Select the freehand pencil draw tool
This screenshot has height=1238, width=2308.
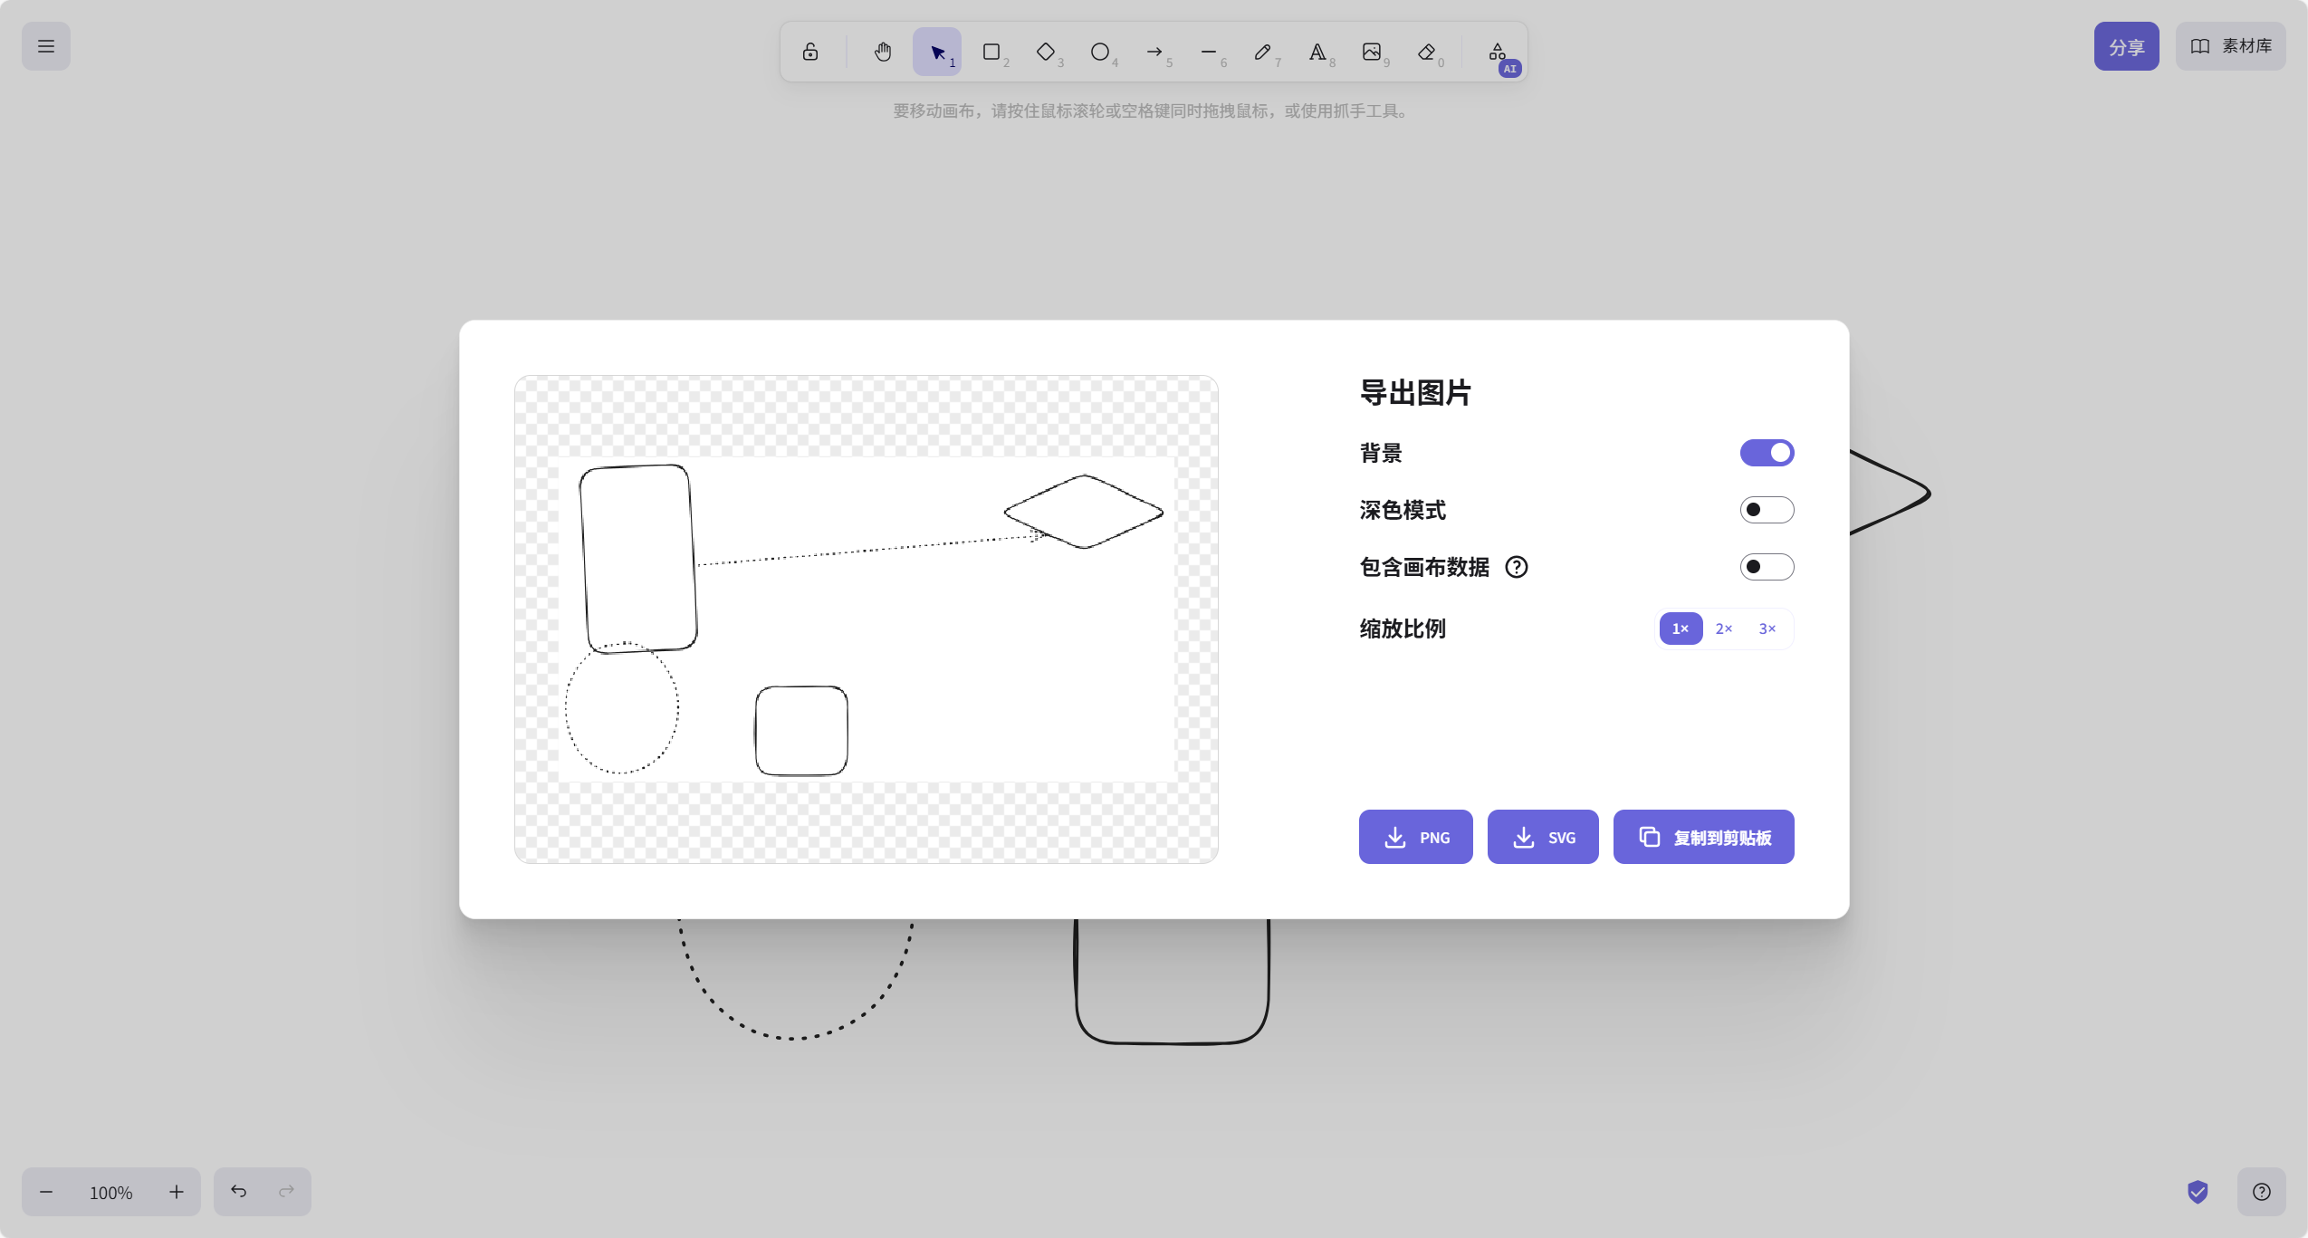[x=1263, y=52]
